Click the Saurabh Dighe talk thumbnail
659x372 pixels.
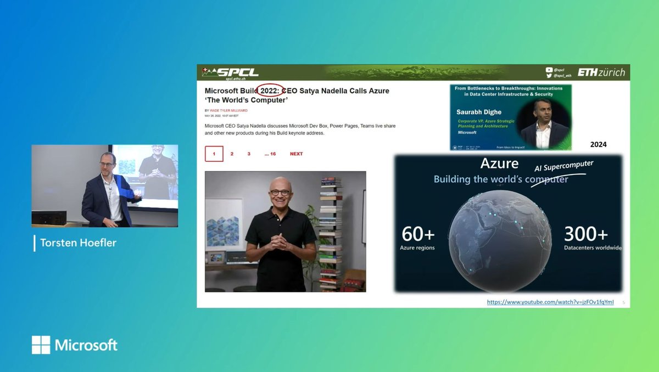(511, 117)
